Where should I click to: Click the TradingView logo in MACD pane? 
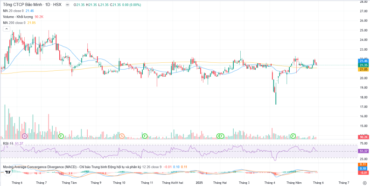tap(8, 172)
